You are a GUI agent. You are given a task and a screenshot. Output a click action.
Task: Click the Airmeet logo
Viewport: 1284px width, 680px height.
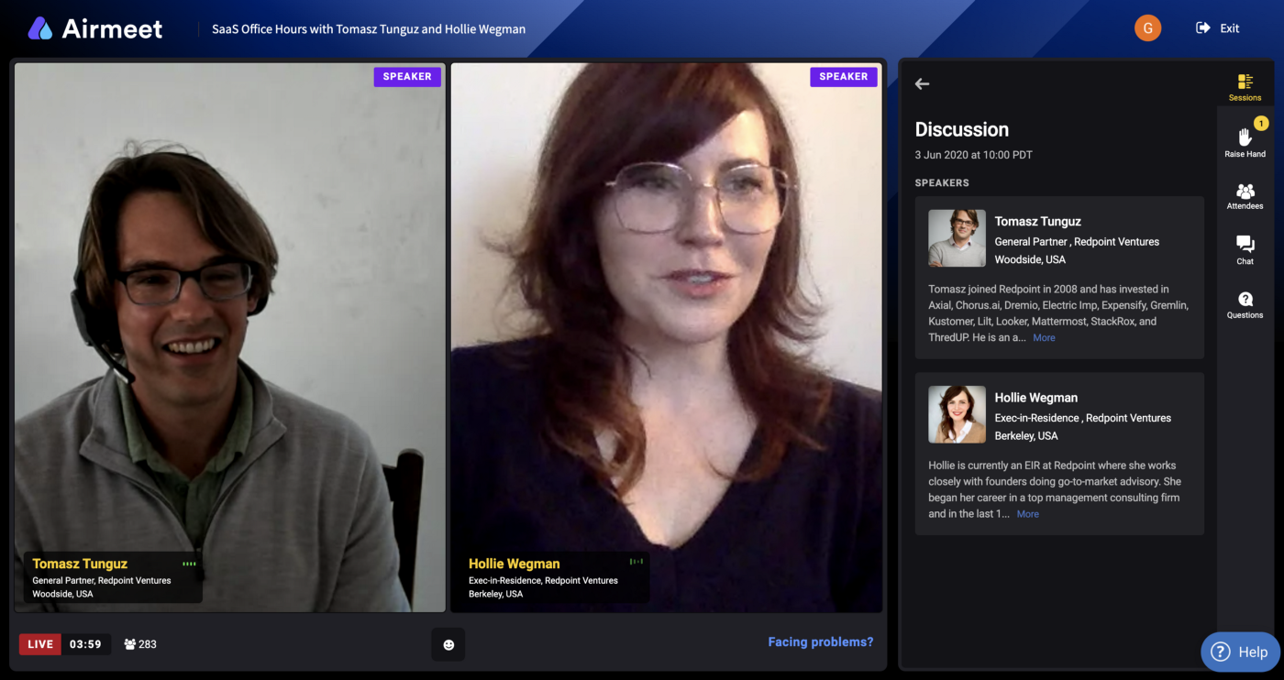pyautogui.click(x=95, y=28)
